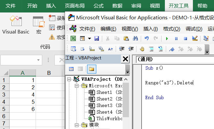Click the List Properties/Methods icon

(x=74, y=49)
